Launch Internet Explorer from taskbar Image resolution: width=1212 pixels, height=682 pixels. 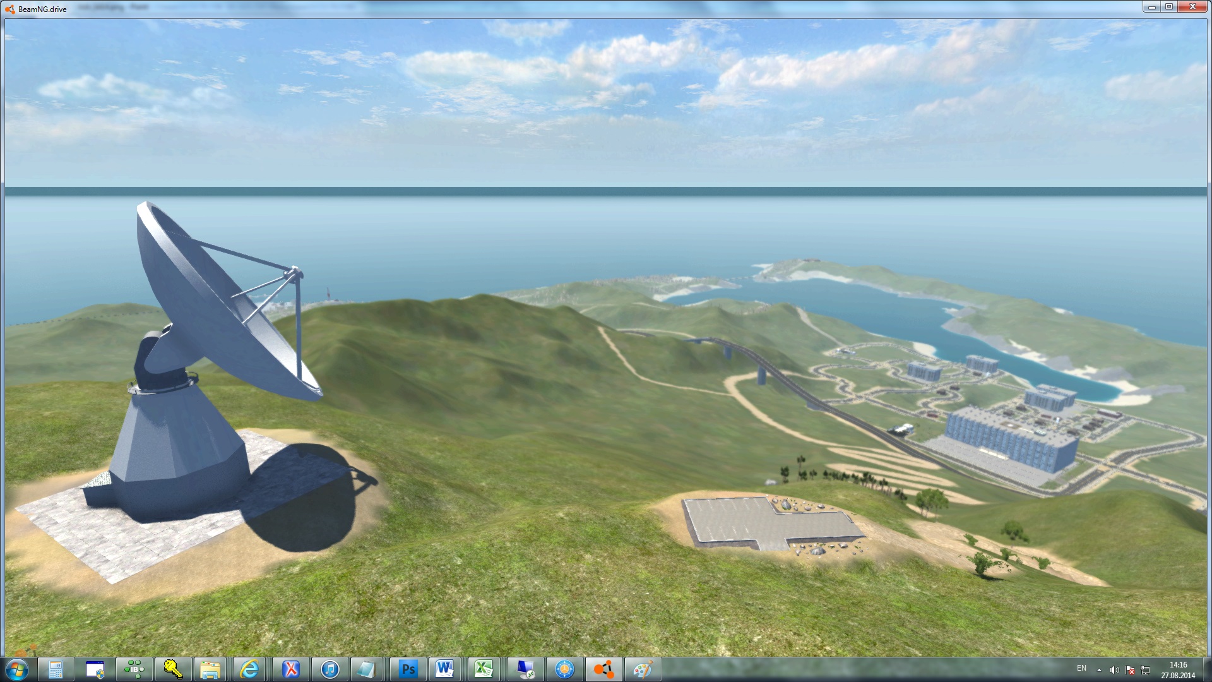coord(250,669)
